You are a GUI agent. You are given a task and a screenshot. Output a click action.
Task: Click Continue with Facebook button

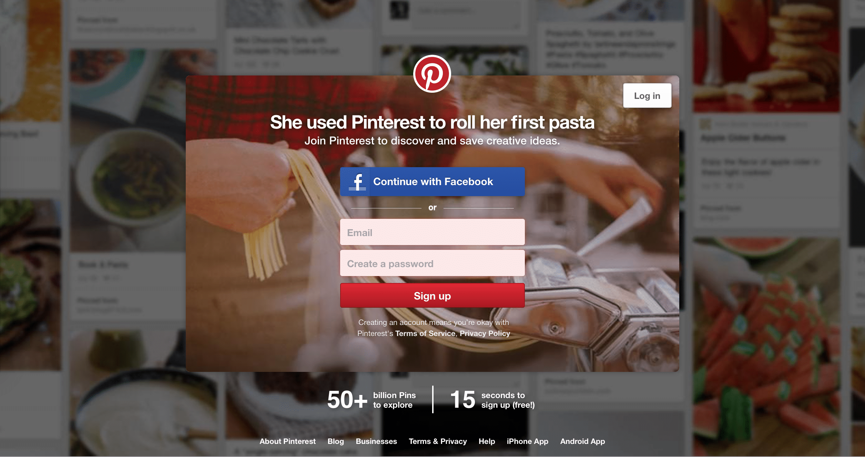(x=432, y=181)
